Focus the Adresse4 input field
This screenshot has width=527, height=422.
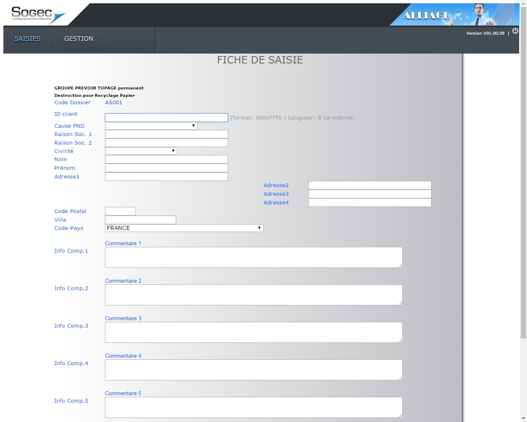click(x=370, y=203)
